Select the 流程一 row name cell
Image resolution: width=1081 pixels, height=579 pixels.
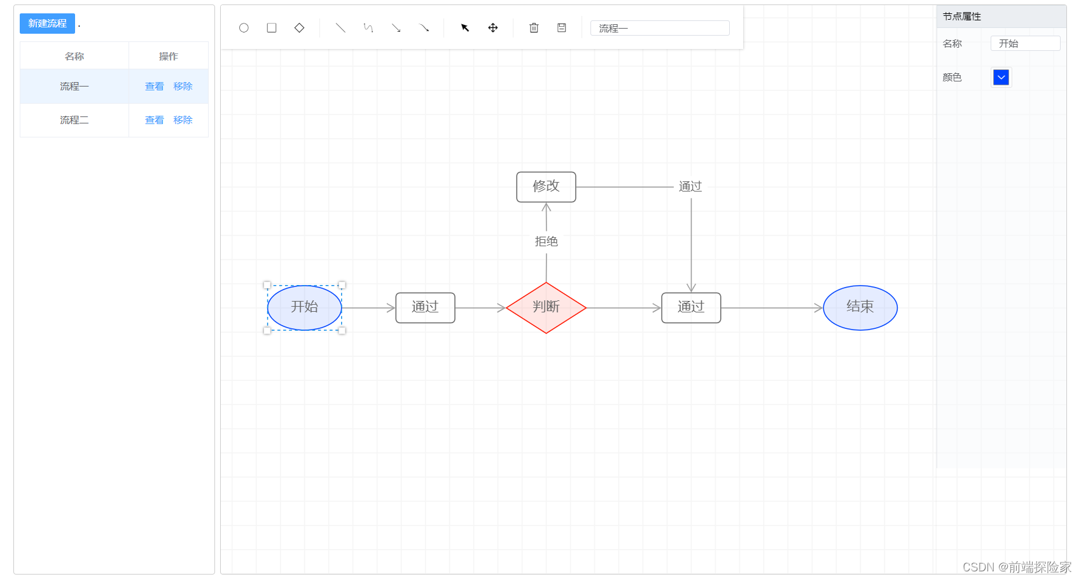click(74, 87)
